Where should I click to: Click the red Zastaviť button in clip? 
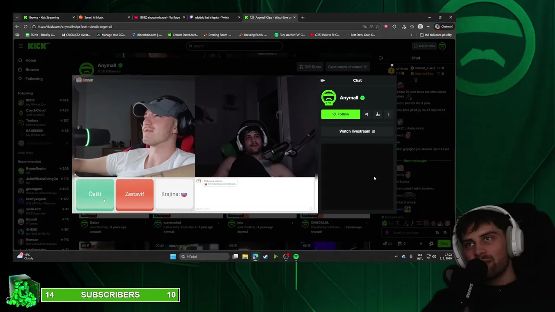pyautogui.click(x=134, y=195)
